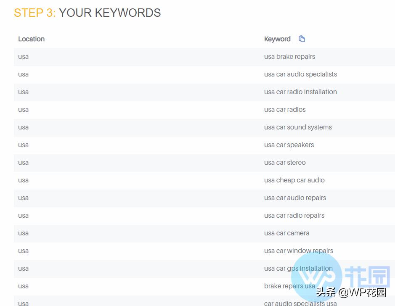Click location 'usa' in cheap car audio row

[23, 180]
